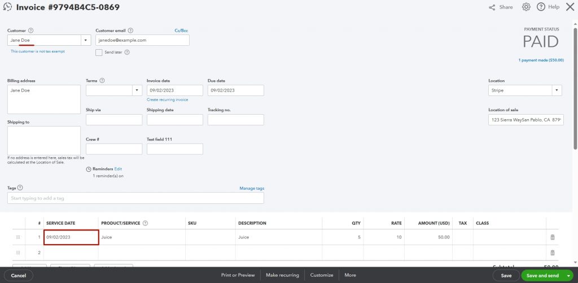
Task: Click the Shipping date field
Action: (175, 120)
